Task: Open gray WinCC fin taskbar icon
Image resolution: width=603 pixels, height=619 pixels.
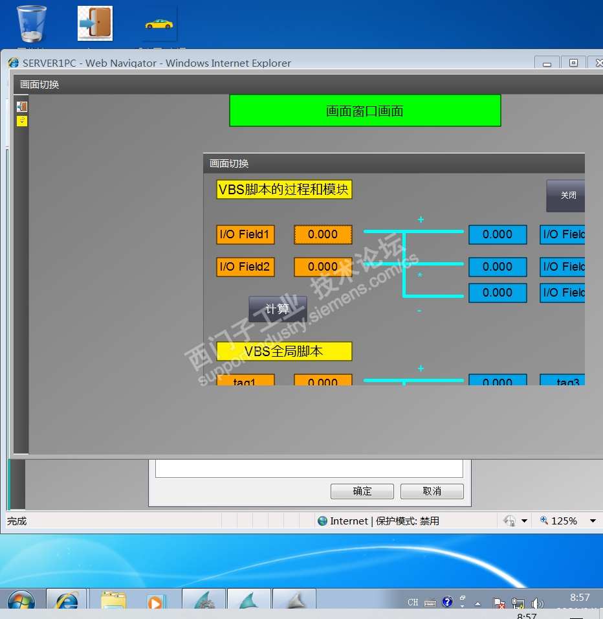Action: click(x=294, y=600)
